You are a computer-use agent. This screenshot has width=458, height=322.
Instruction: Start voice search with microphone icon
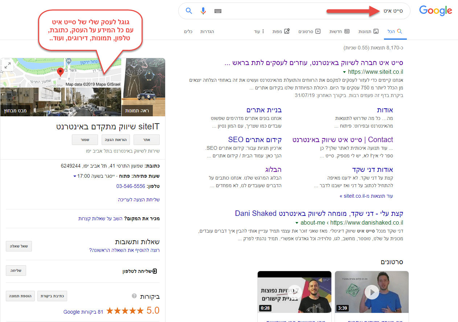click(203, 11)
